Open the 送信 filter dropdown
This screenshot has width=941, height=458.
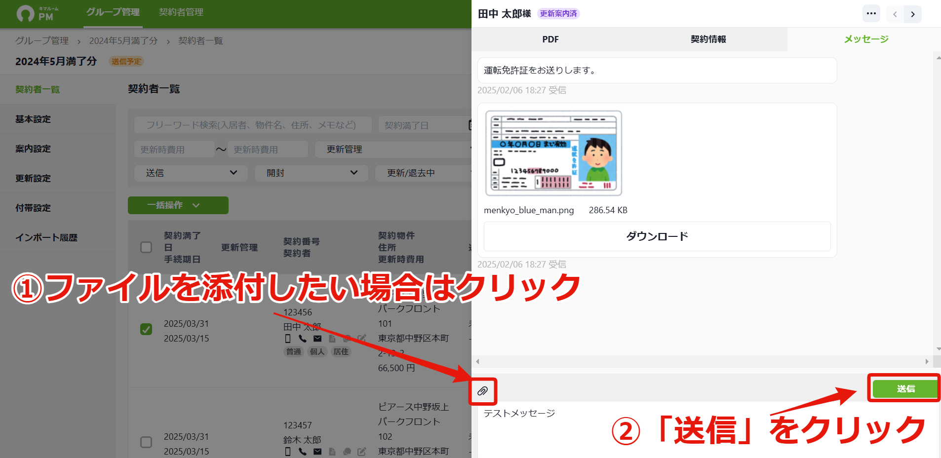[x=191, y=173]
